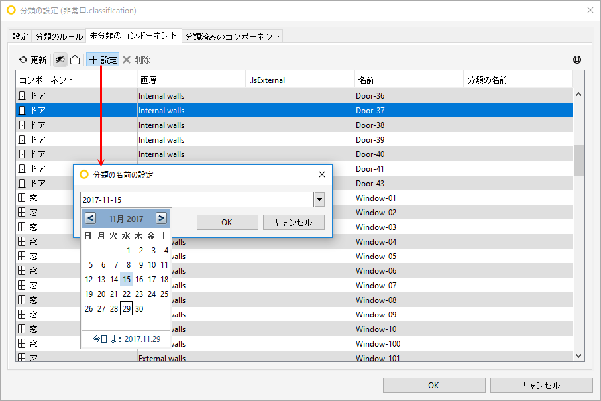
Task: Click the table scrollbar down arrow
Action: [x=578, y=356]
